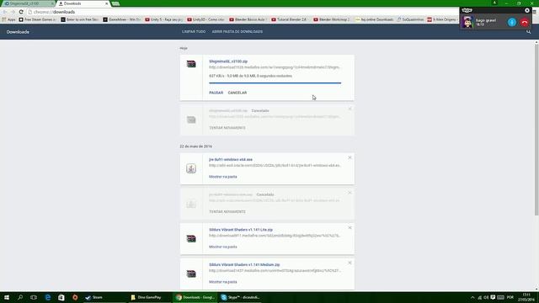The image size is (539, 303).
Task: Open the Windows Store taskbar icon
Action: point(61,297)
